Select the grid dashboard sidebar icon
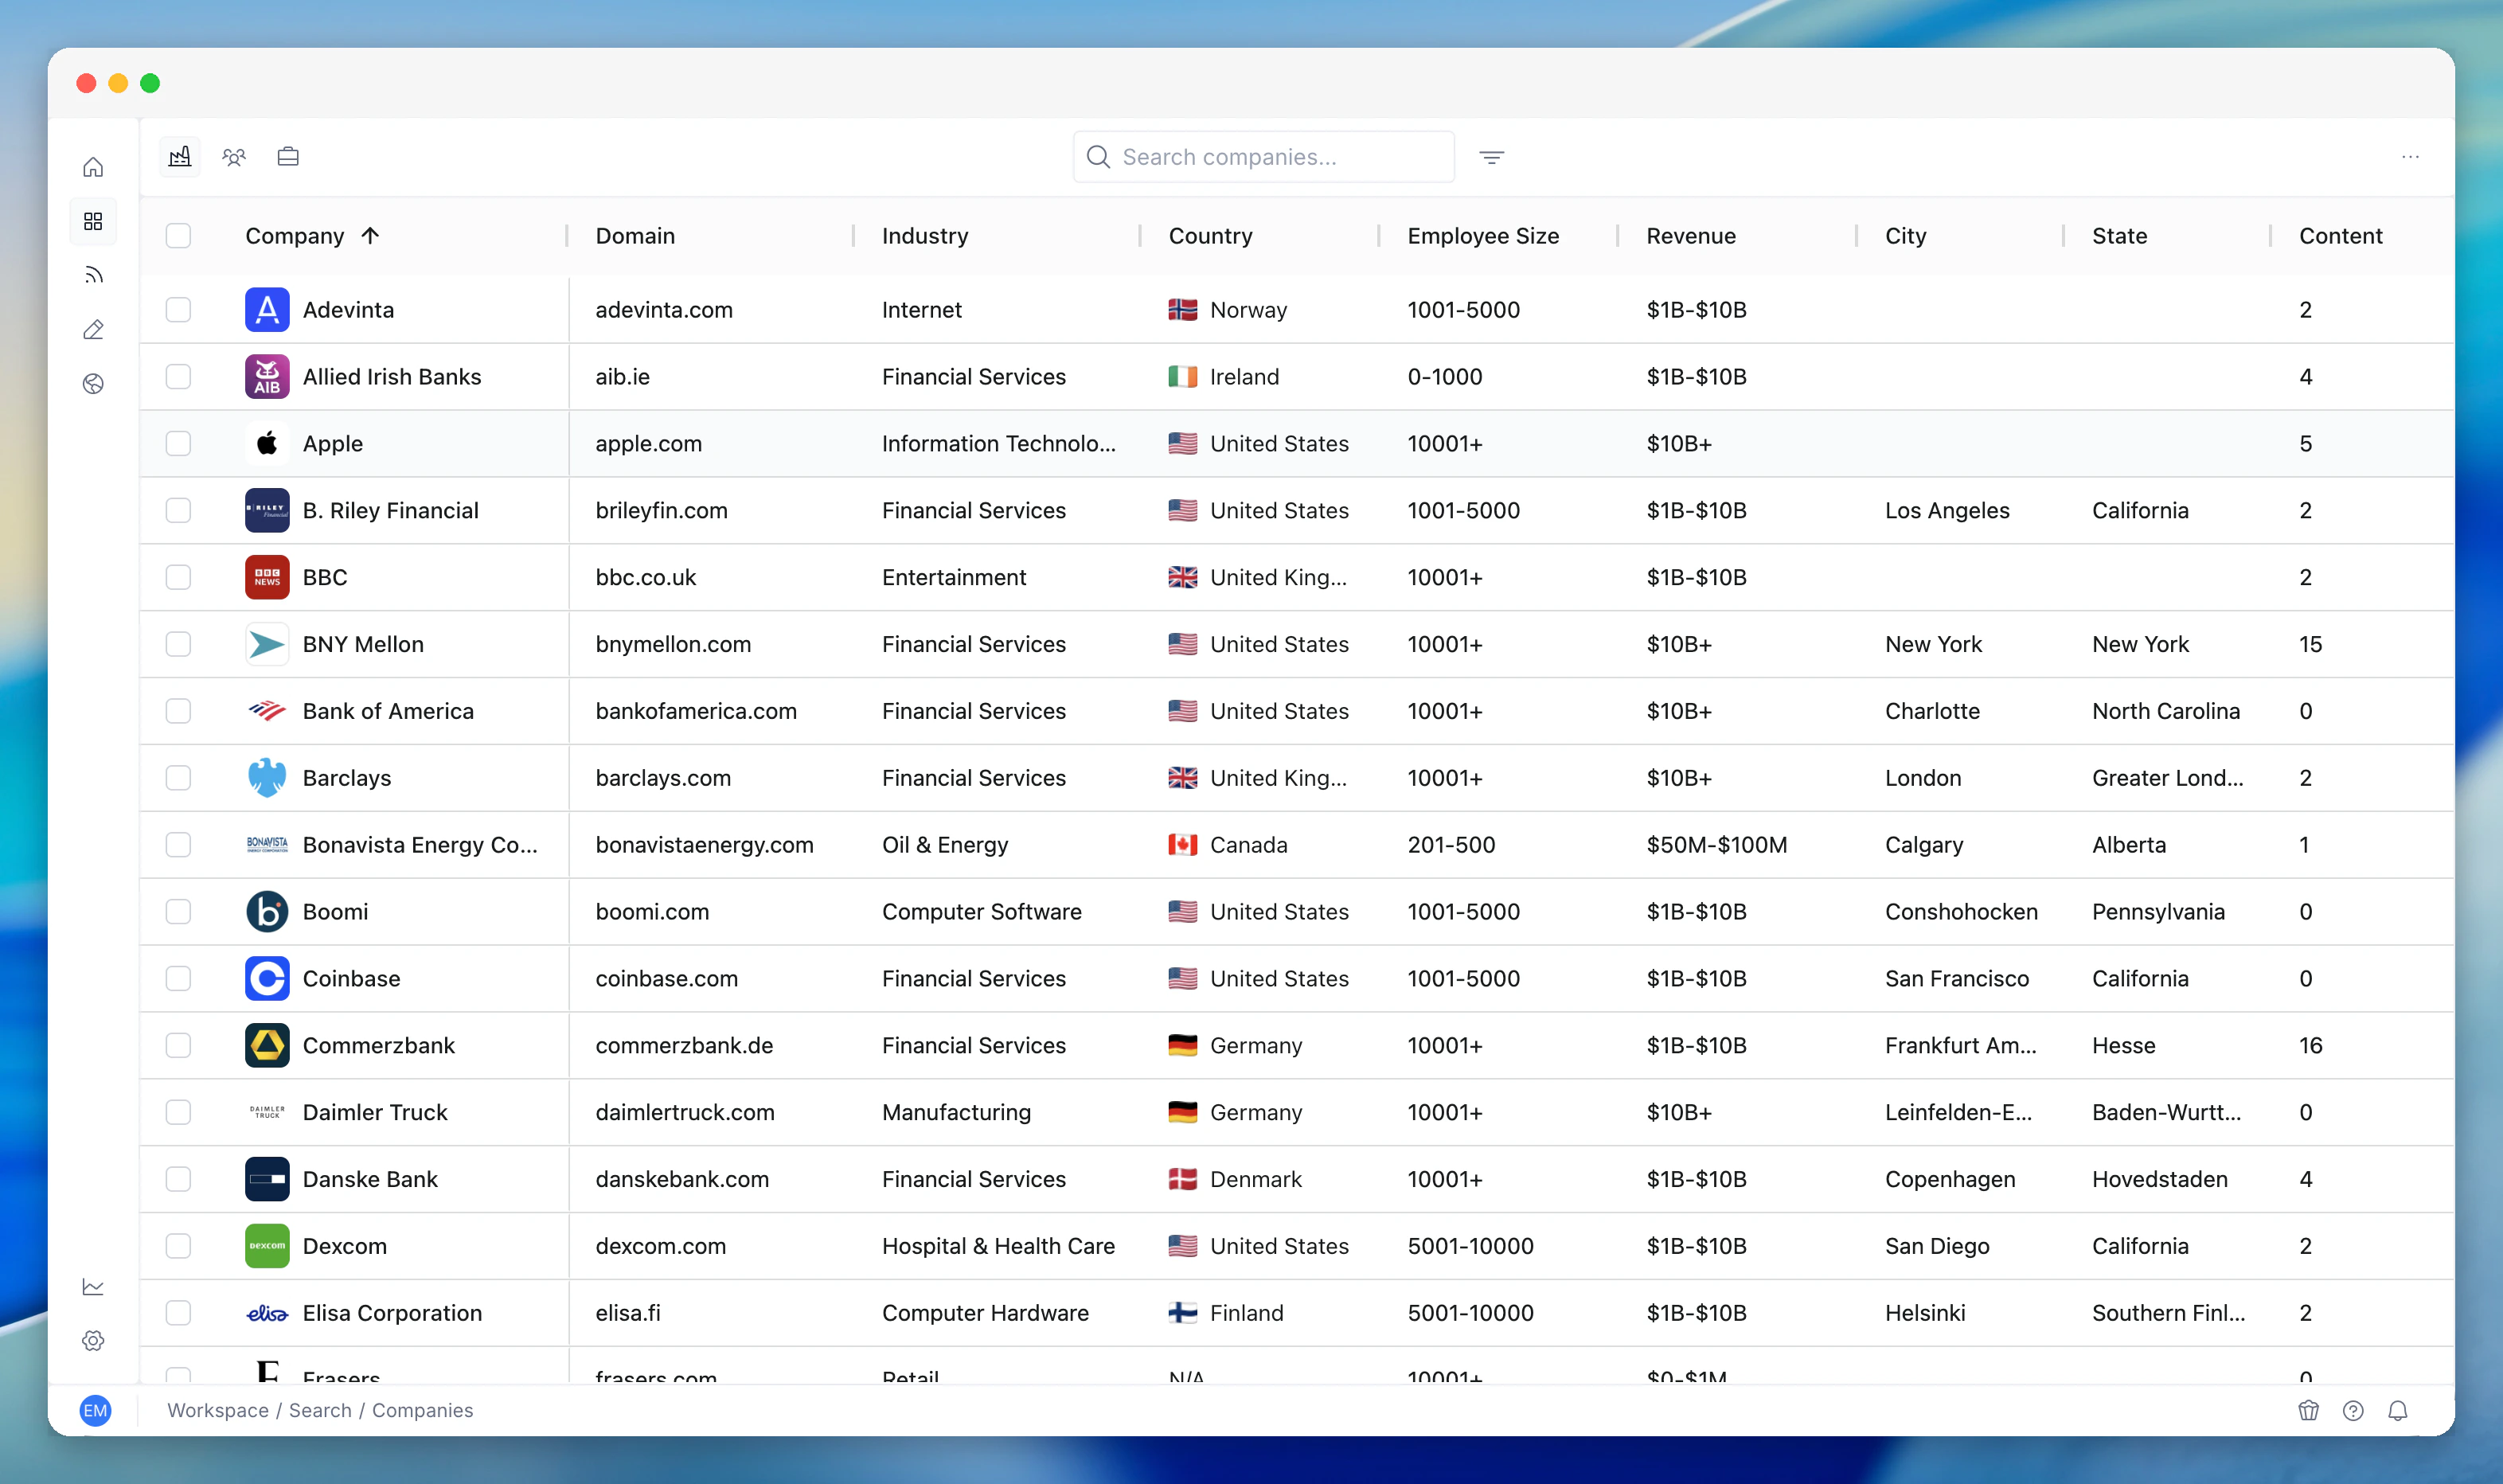The image size is (2503, 1484). 93,221
